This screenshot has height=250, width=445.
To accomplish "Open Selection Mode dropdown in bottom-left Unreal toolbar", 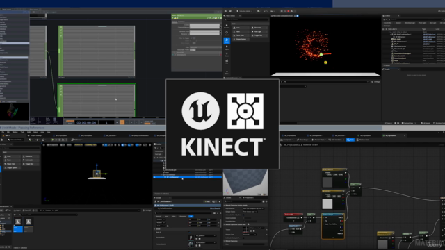I will click(x=16, y=140).
